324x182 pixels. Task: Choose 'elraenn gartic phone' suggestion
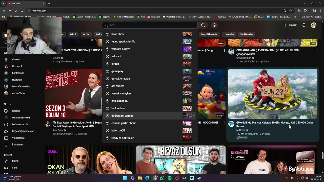(150, 123)
